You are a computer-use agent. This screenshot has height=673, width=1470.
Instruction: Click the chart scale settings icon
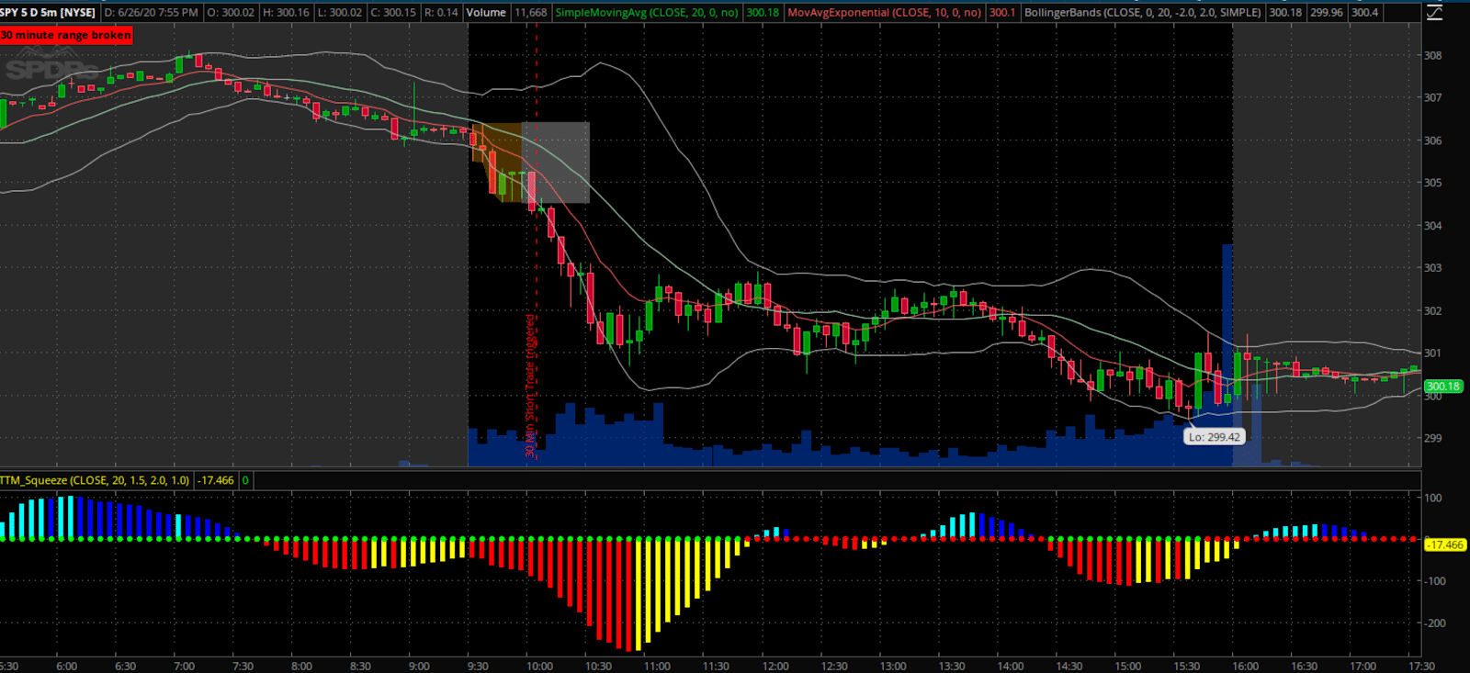pos(1433,12)
